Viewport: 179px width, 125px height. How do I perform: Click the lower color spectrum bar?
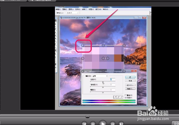(x=109, y=102)
